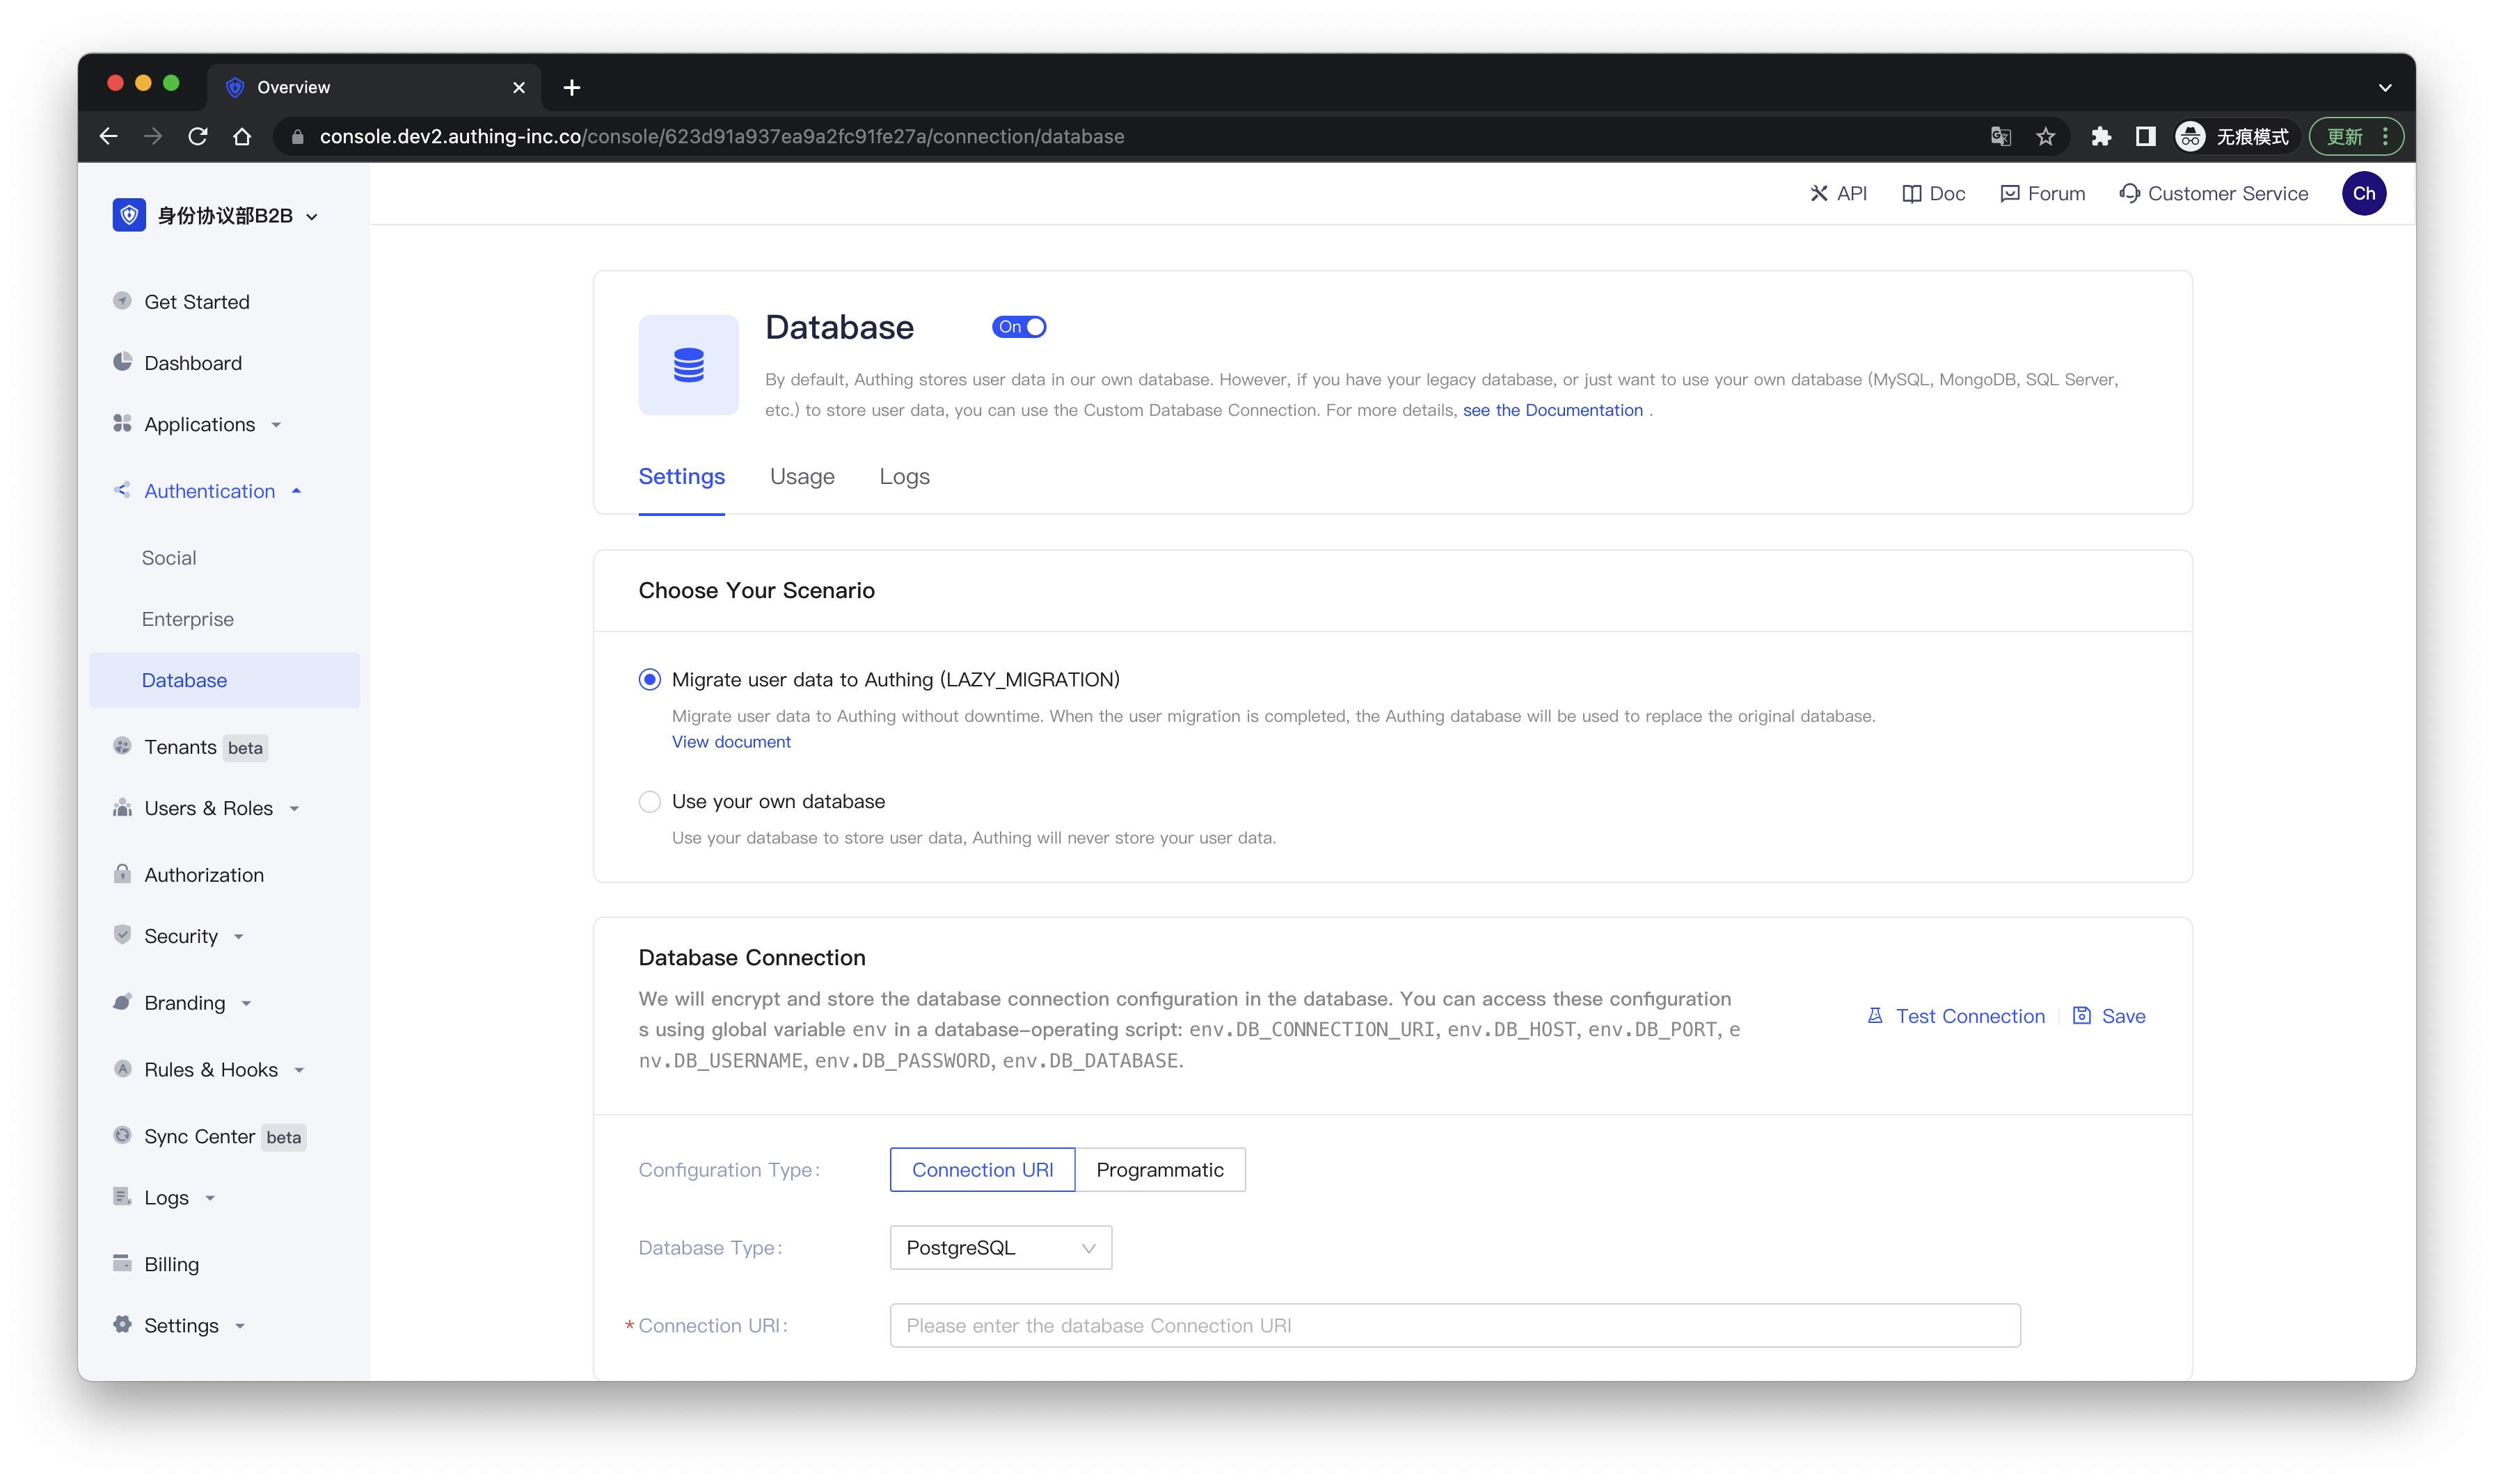Click the Connection URI input field
Image resolution: width=2494 pixels, height=1484 pixels.
click(1453, 1323)
